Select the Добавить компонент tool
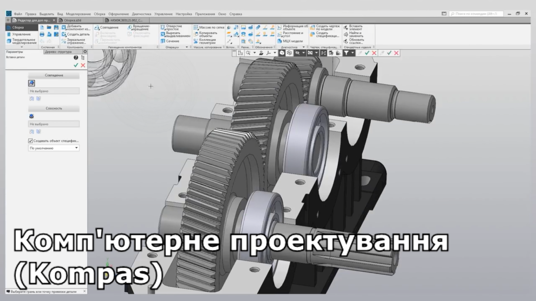The height and width of the screenshot is (301, 536). click(x=76, y=27)
